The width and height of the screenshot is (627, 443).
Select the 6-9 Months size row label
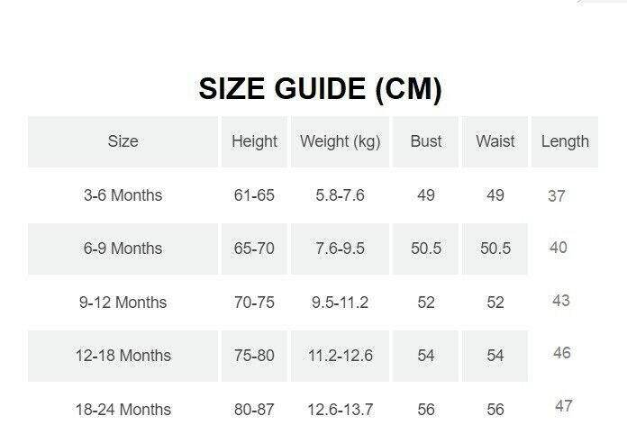(123, 249)
